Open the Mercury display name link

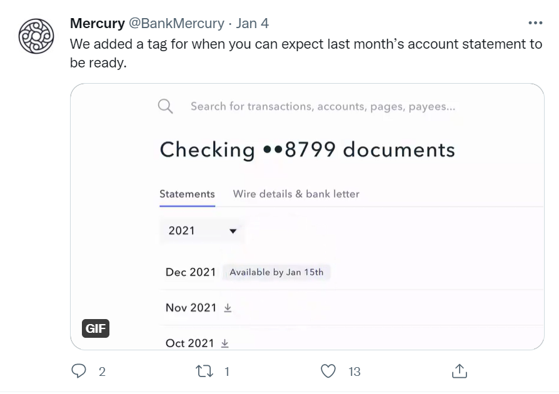pos(98,23)
